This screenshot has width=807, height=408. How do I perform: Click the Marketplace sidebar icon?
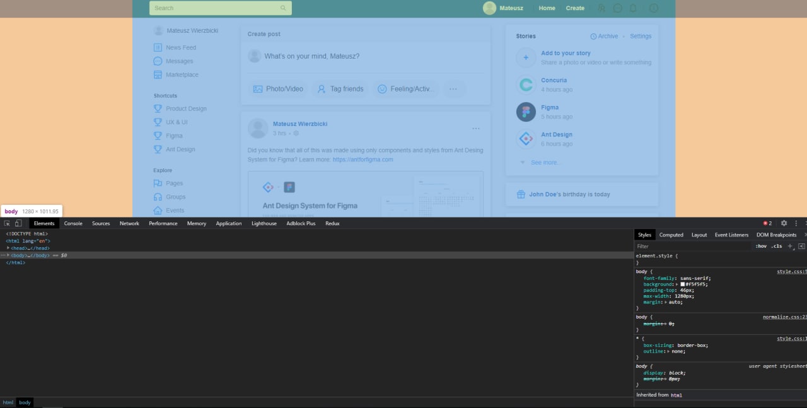click(158, 74)
